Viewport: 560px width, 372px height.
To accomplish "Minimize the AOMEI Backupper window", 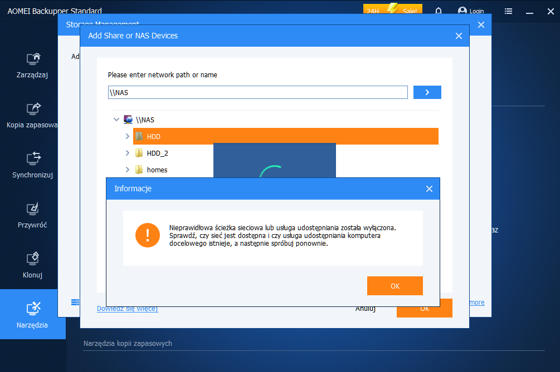I will 530,12.
